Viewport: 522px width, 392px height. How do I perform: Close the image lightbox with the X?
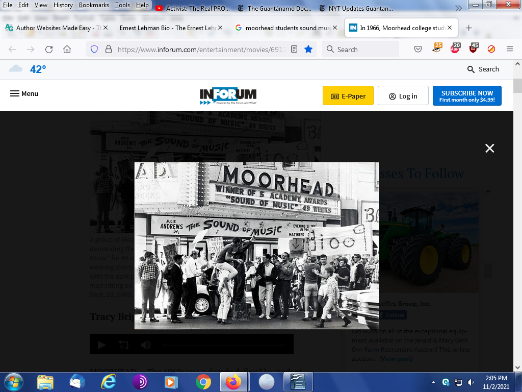(x=489, y=149)
